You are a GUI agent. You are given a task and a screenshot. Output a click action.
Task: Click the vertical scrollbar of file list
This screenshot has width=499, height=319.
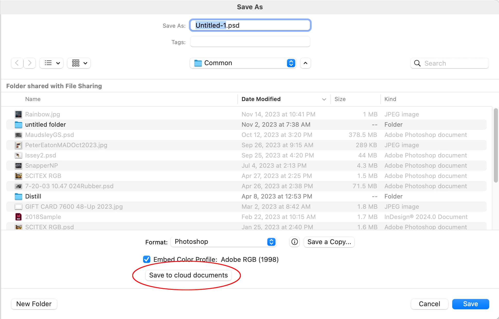pyautogui.click(x=496, y=145)
